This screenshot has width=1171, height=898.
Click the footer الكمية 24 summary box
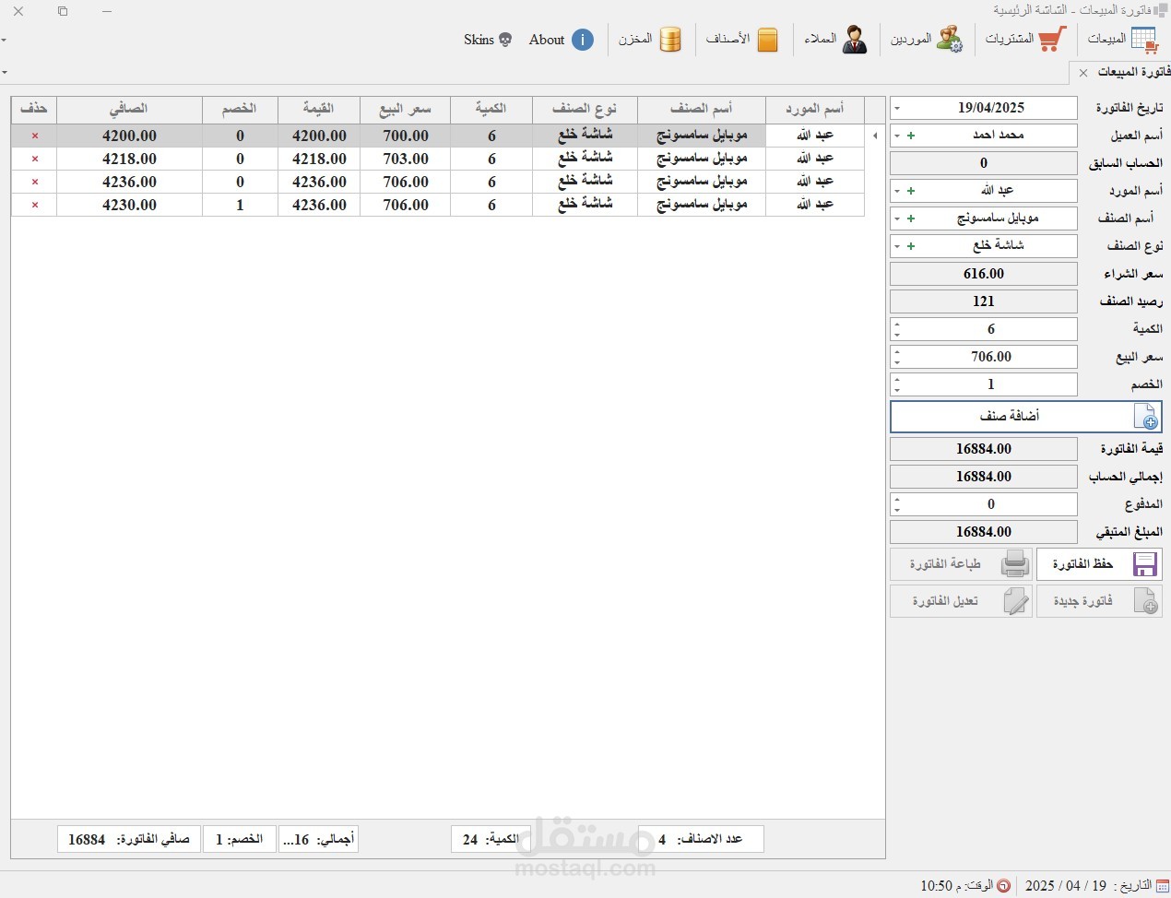click(489, 839)
